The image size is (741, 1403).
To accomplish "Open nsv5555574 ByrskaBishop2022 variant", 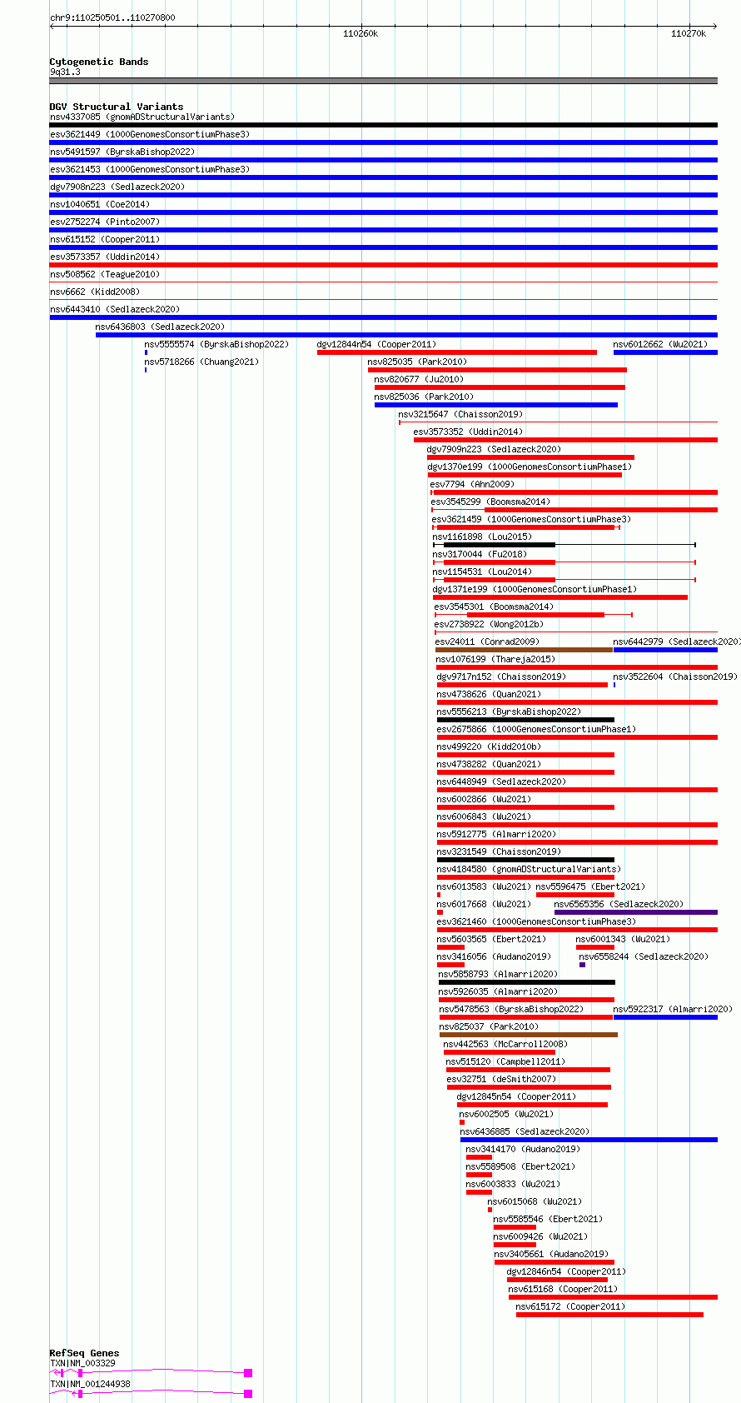I will click(x=216, y=344).
